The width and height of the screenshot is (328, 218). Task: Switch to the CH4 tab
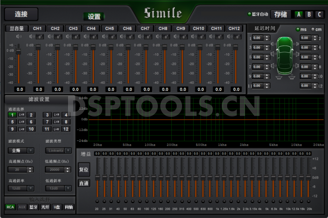tap(91, 28)
